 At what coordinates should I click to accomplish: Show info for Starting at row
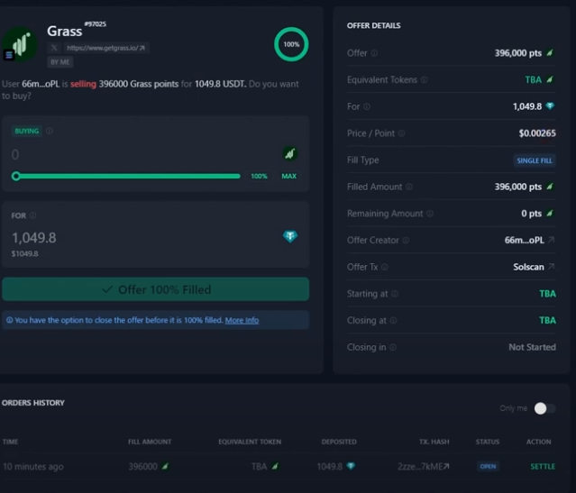(395, 294)
